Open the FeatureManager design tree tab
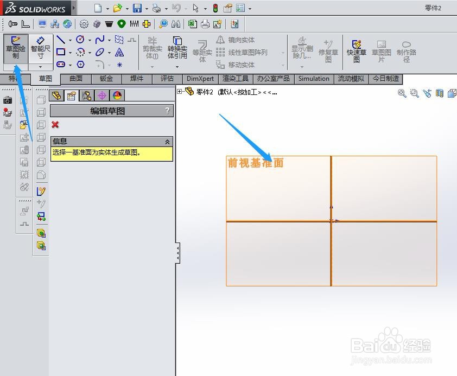Screen dimensions: 457x376 point(56,95)
